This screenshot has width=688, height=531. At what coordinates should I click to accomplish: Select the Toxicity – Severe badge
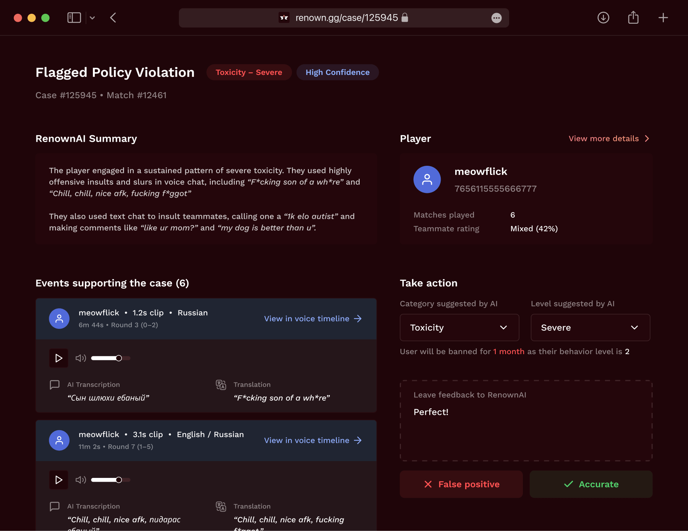tap(249, 72)
